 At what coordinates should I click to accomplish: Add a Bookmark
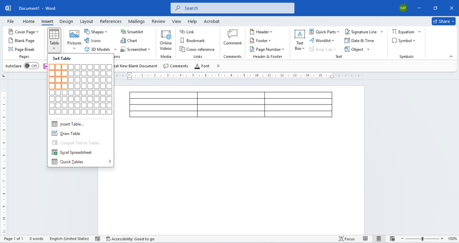coord(192,41)
